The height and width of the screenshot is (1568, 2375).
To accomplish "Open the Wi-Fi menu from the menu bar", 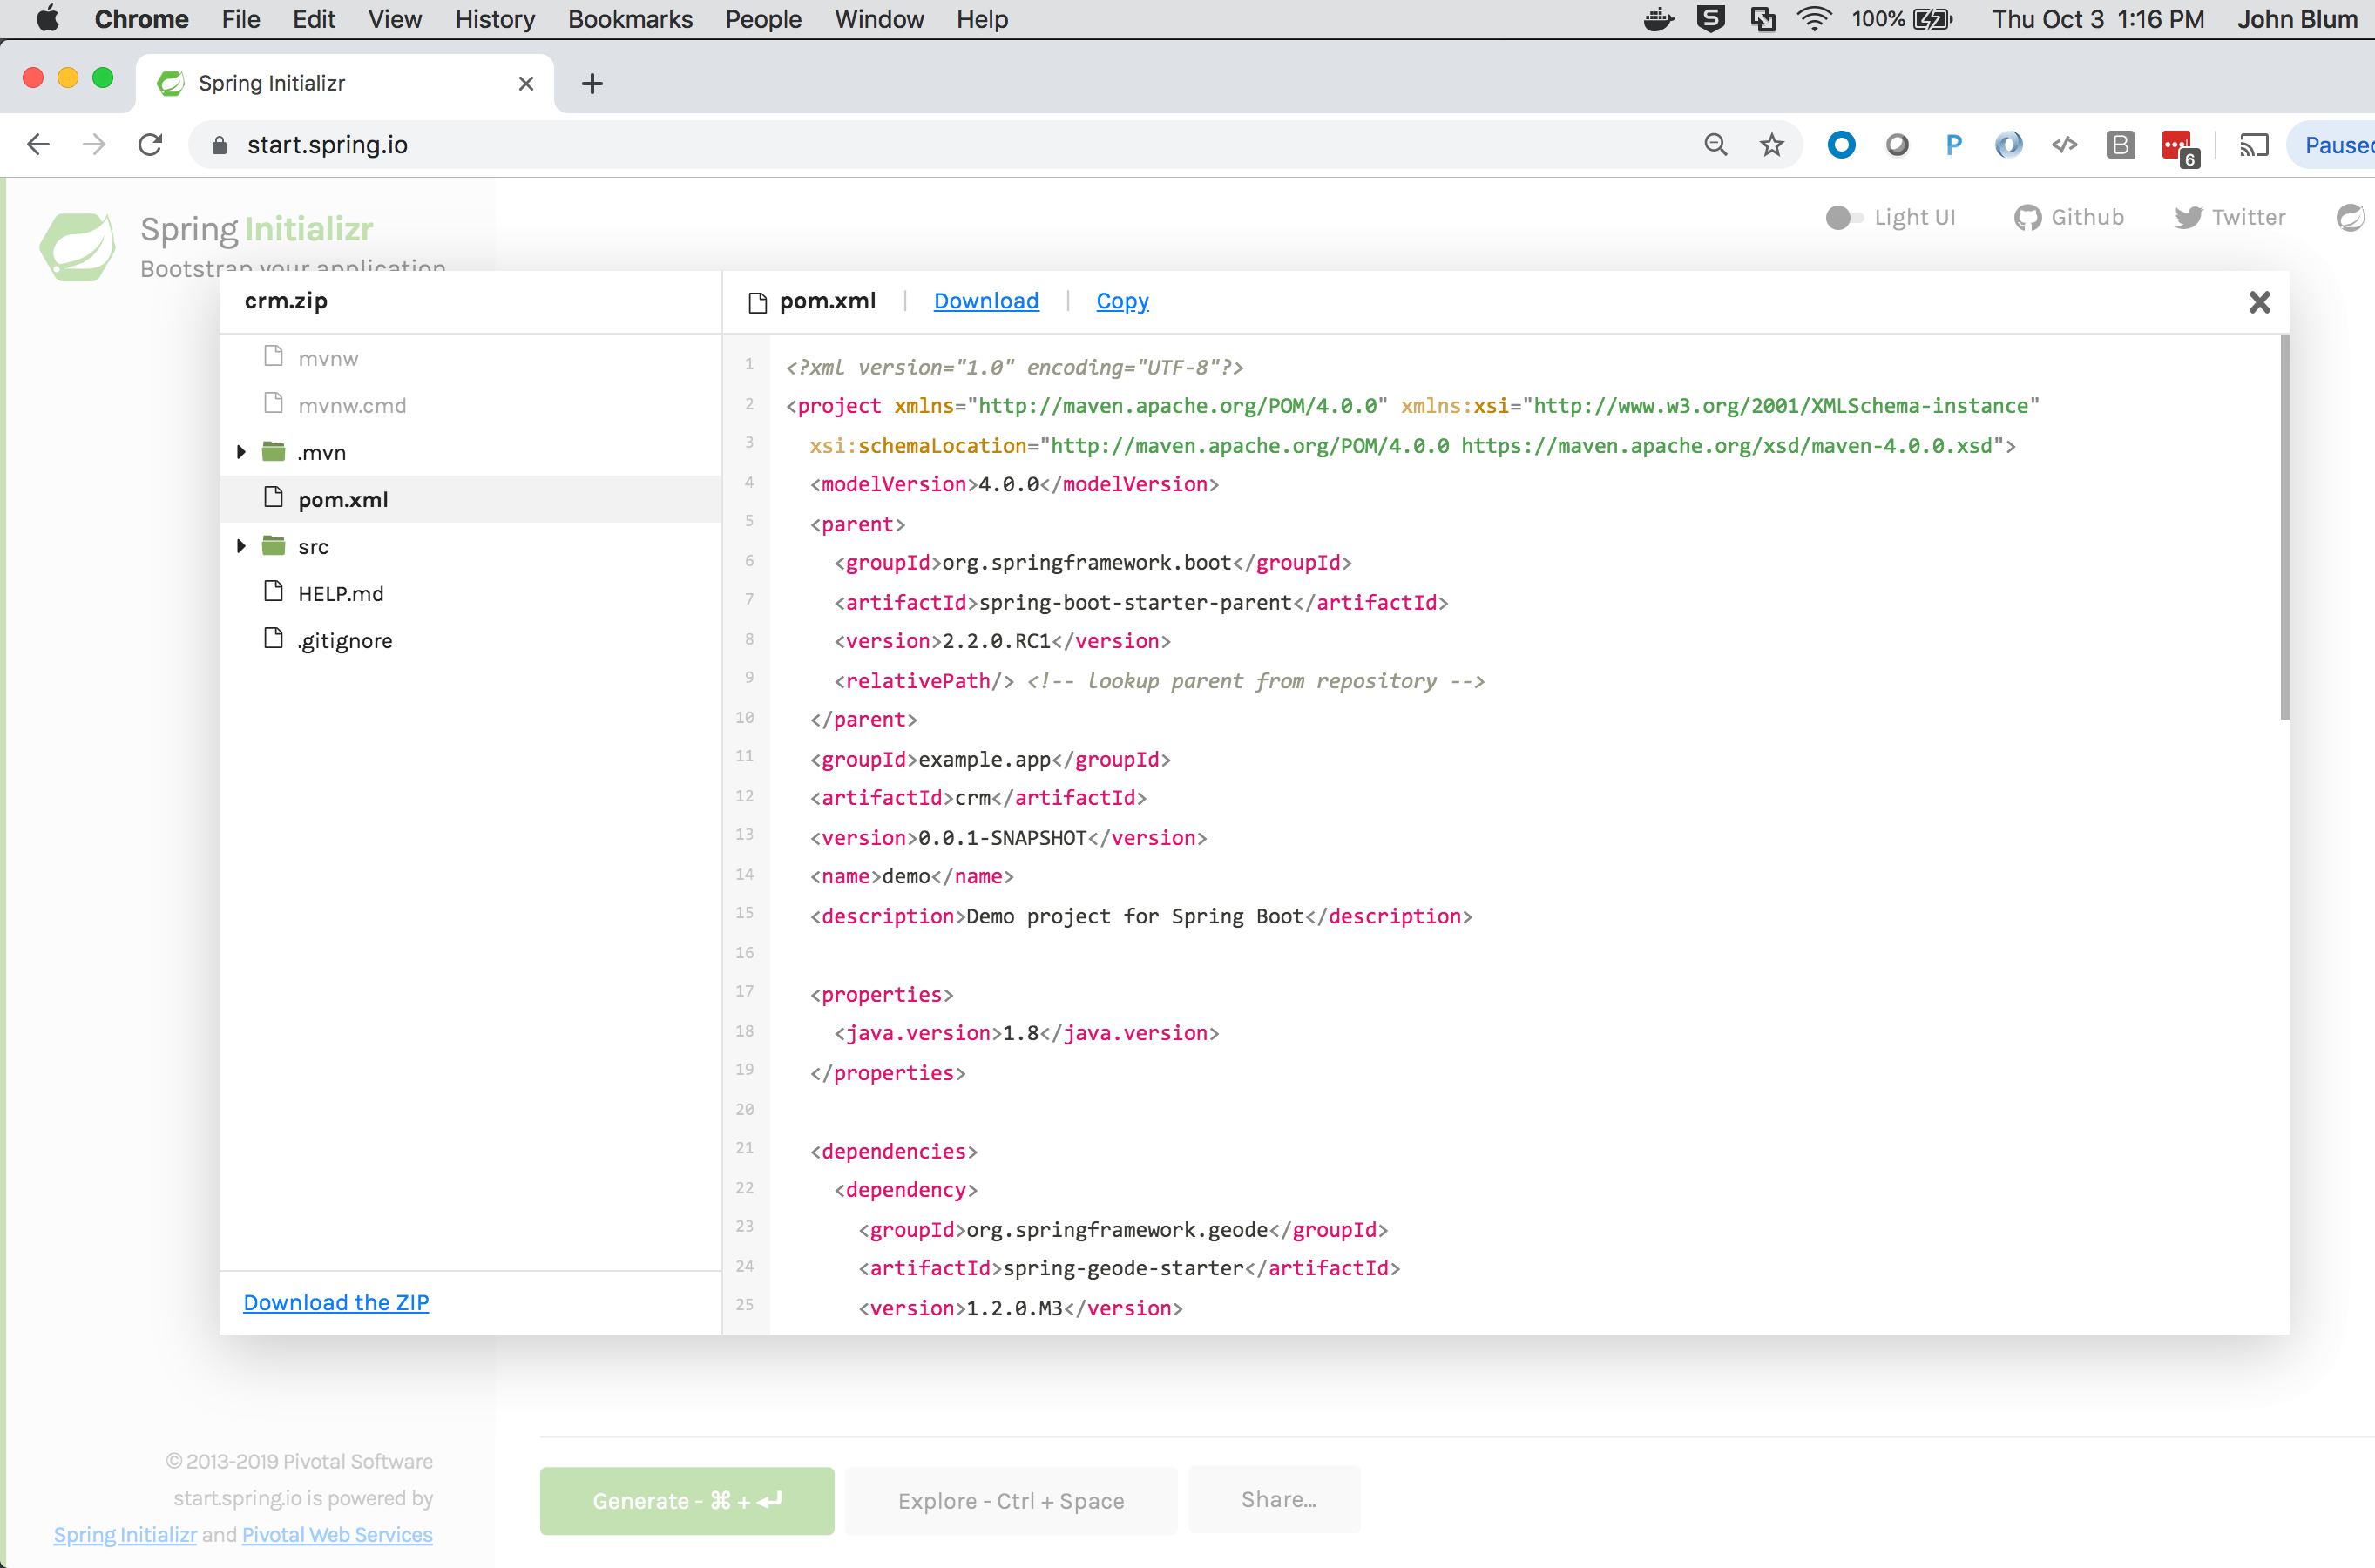I will pyautogui.click(x=1813, y=19).
